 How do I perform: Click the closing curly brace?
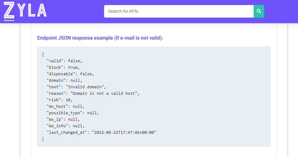click(x=43, y=139)
